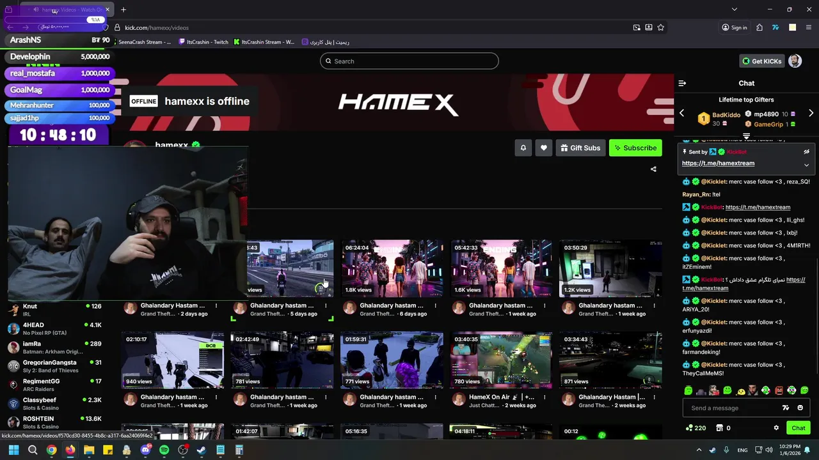Click the angry red face emote
The height and width of the screenshot is (460, 819).
pyautogui.click(x=779, y=390)
